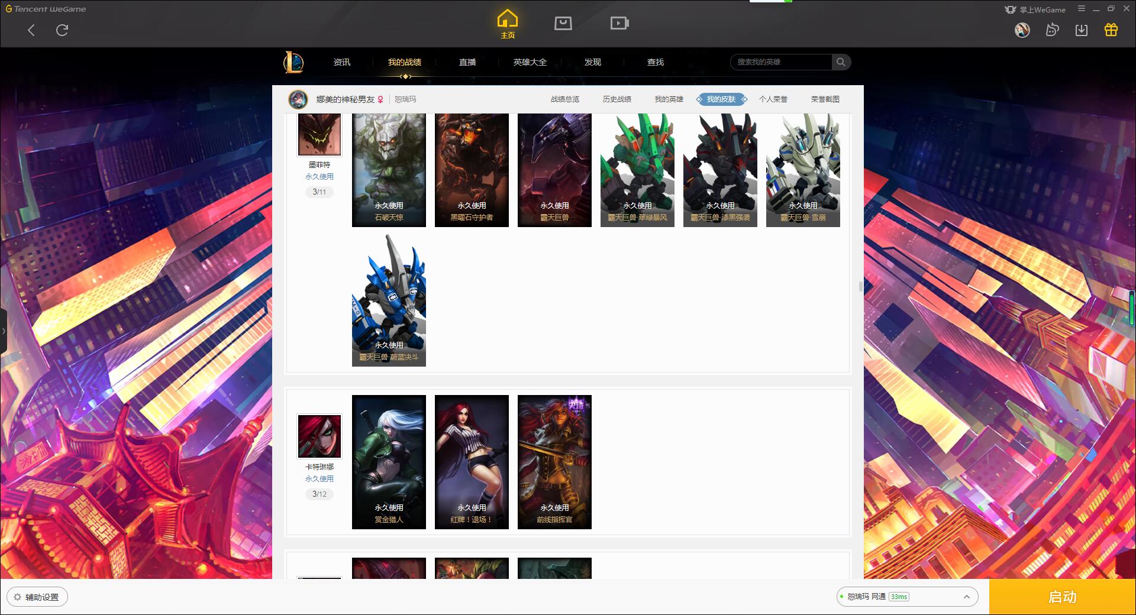Open the 霸天巨兽 蔚蓝决斗 skin card
This screenshot has height=615, width=1136.
[x=389, y=300]
